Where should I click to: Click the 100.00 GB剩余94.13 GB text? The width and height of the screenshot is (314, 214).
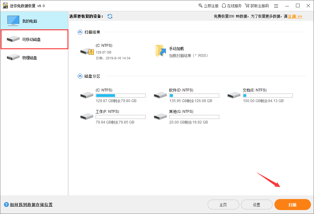pyautogui.click(x=263, y=101)
